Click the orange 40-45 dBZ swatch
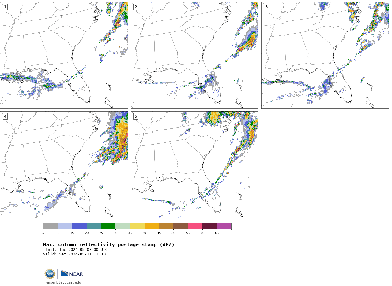Screen dimensions: 392x286 152,226
